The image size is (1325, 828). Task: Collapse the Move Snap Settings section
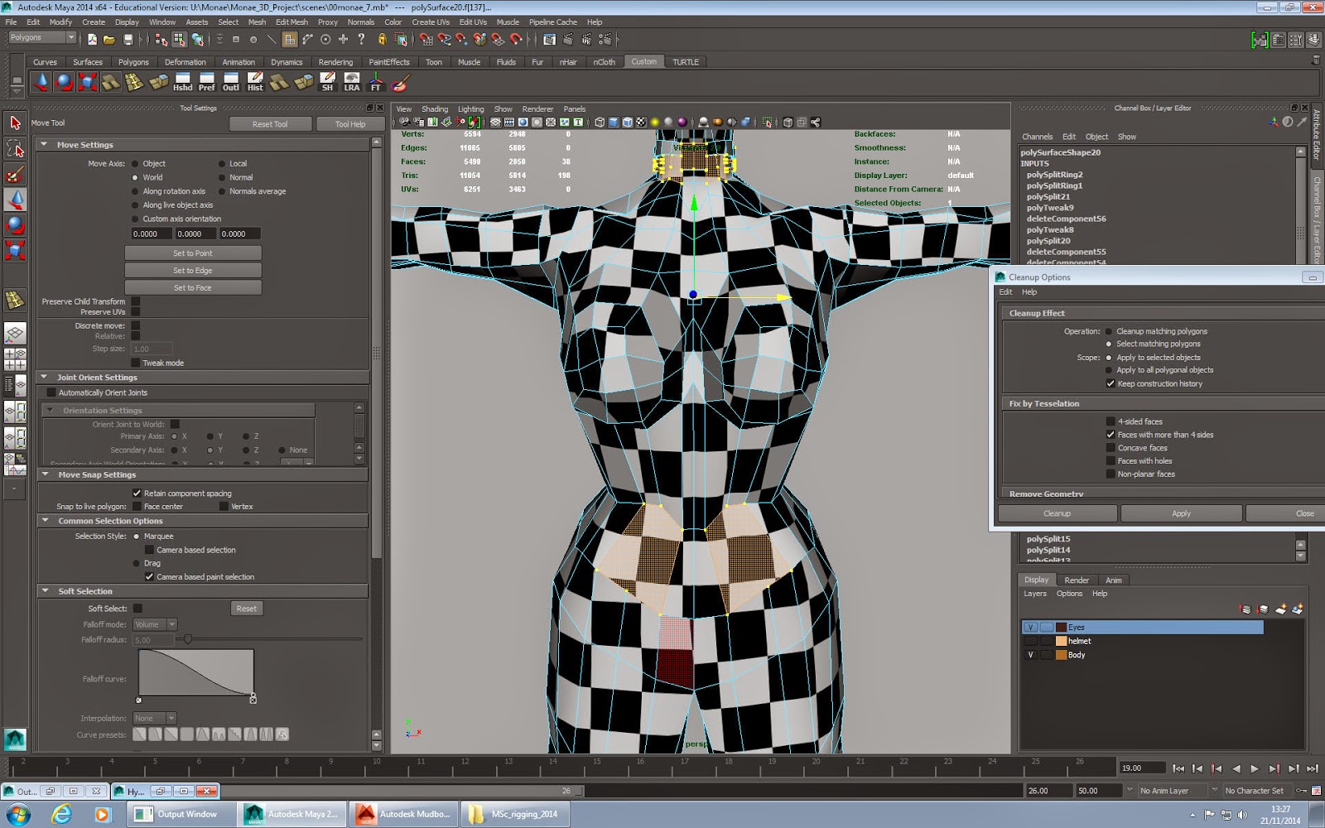click(44, 474)
